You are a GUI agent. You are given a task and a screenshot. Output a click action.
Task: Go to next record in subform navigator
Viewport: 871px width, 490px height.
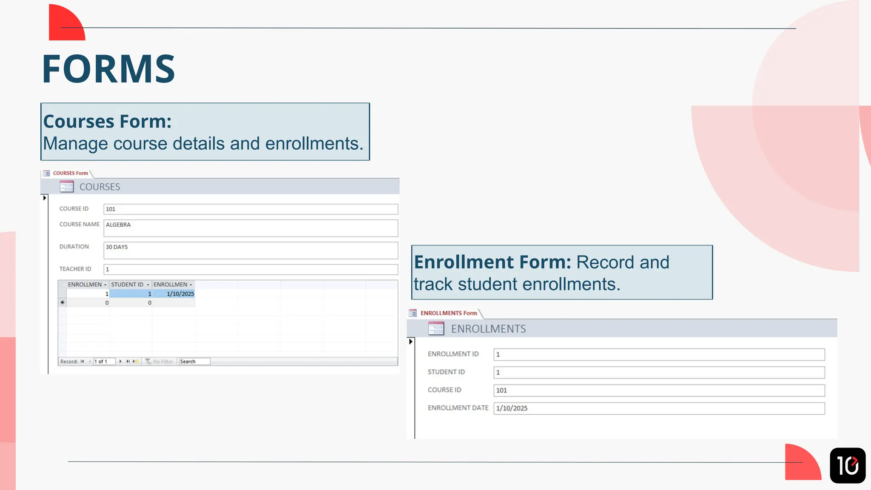[x=120, y=362]
